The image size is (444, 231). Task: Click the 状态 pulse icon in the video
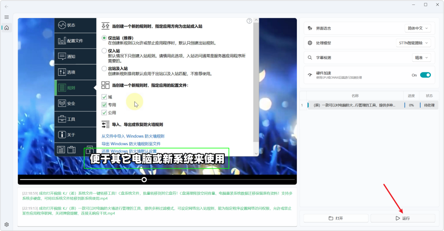62,25
